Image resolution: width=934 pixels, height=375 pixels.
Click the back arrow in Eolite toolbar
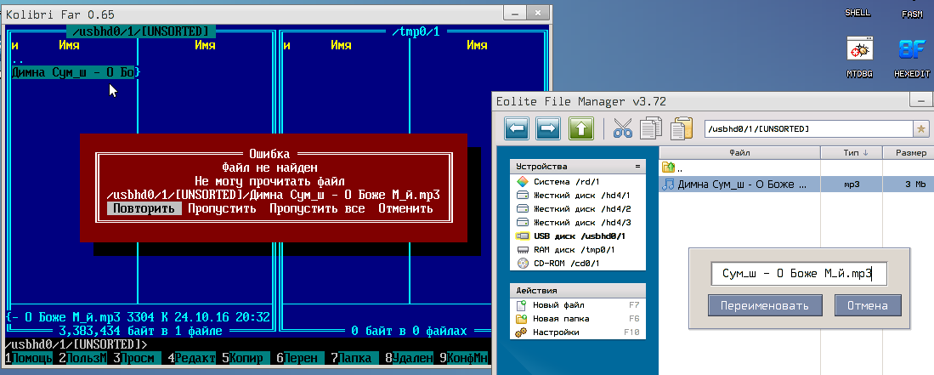[x=518, y=128]
